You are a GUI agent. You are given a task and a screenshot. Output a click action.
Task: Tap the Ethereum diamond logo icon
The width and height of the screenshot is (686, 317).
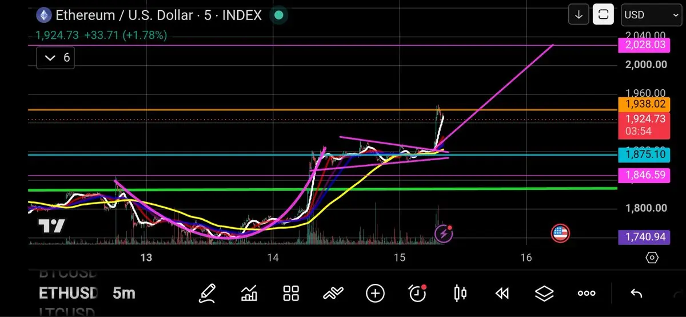tap(43, 15)
